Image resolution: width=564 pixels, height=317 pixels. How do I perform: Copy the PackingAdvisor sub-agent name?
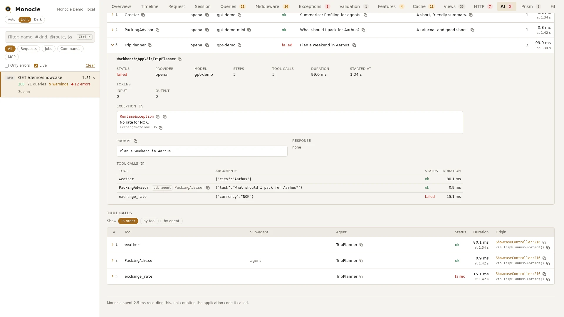click(208, 188)
